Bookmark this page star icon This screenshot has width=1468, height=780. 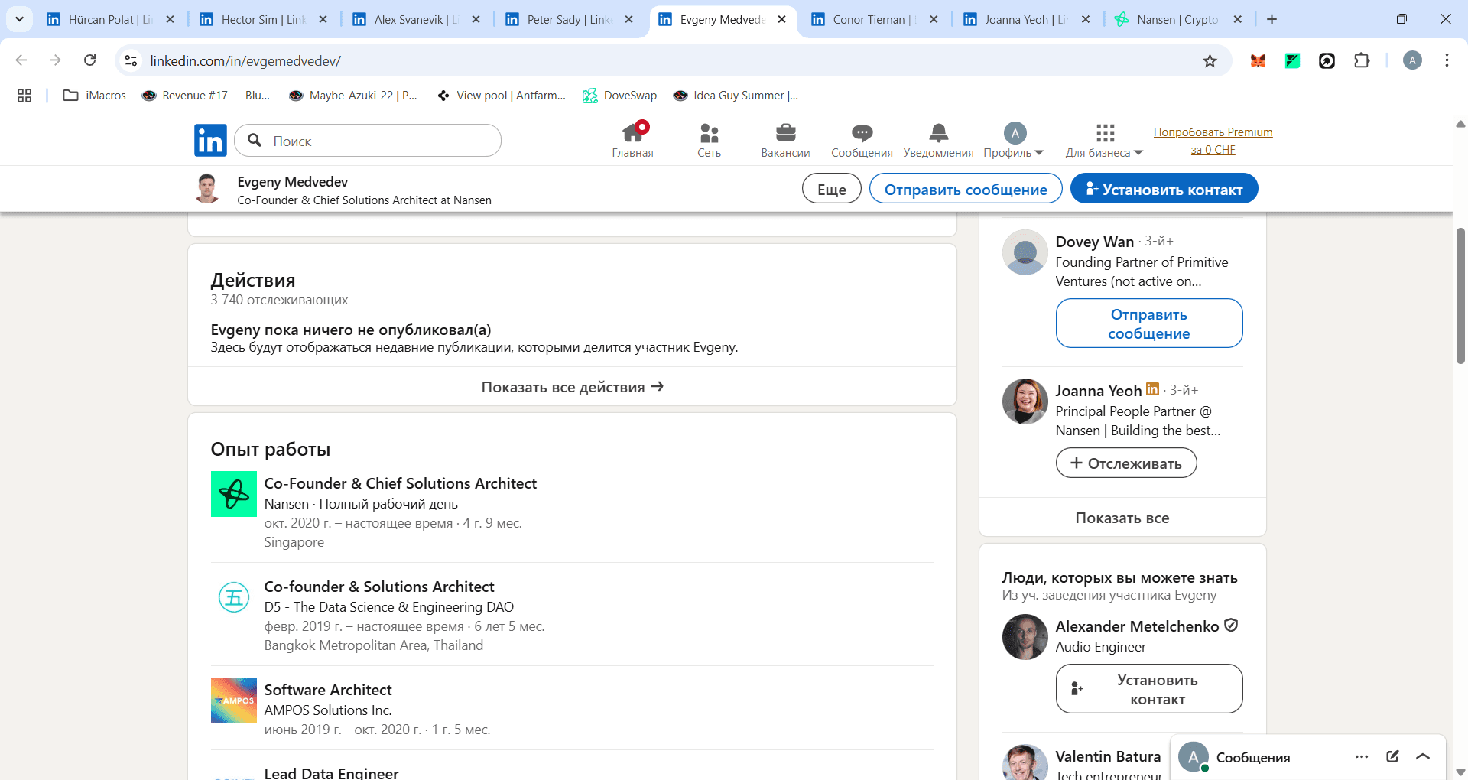click(1210, 60)
